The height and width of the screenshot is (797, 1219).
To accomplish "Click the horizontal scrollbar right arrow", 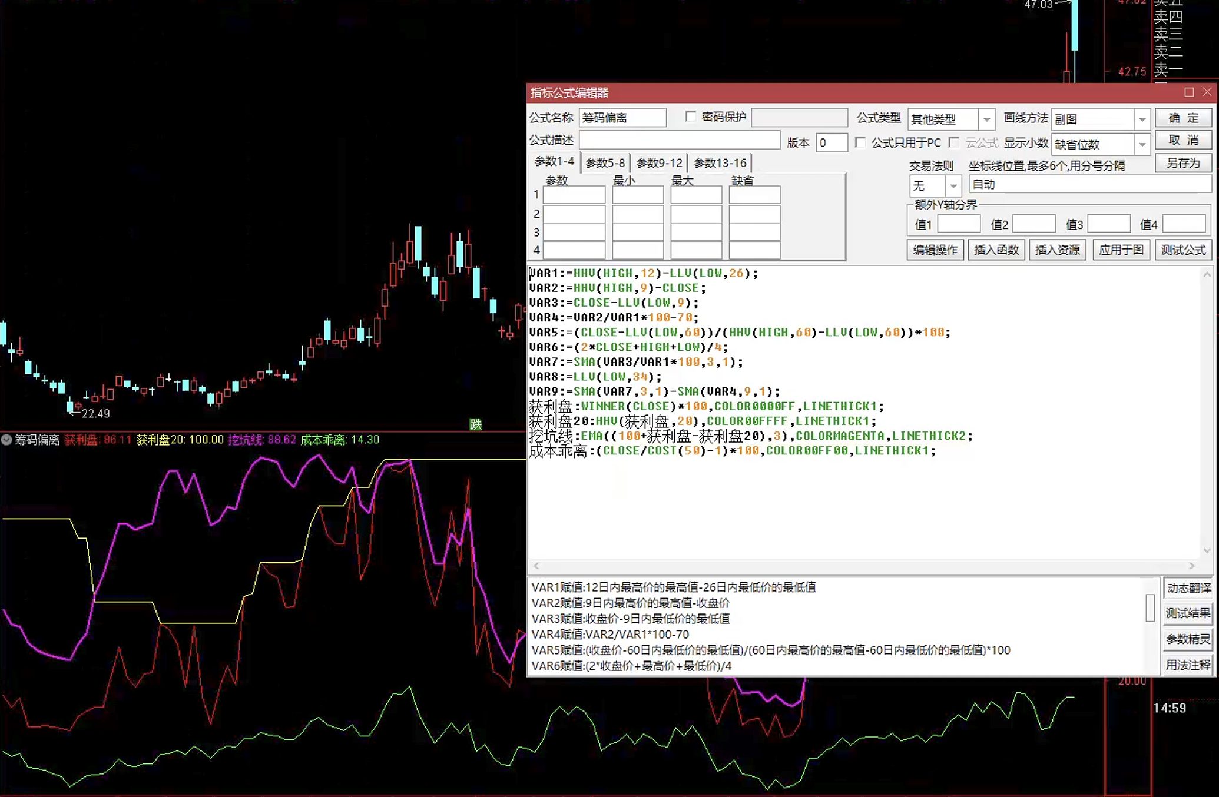I will (1192, 566).
